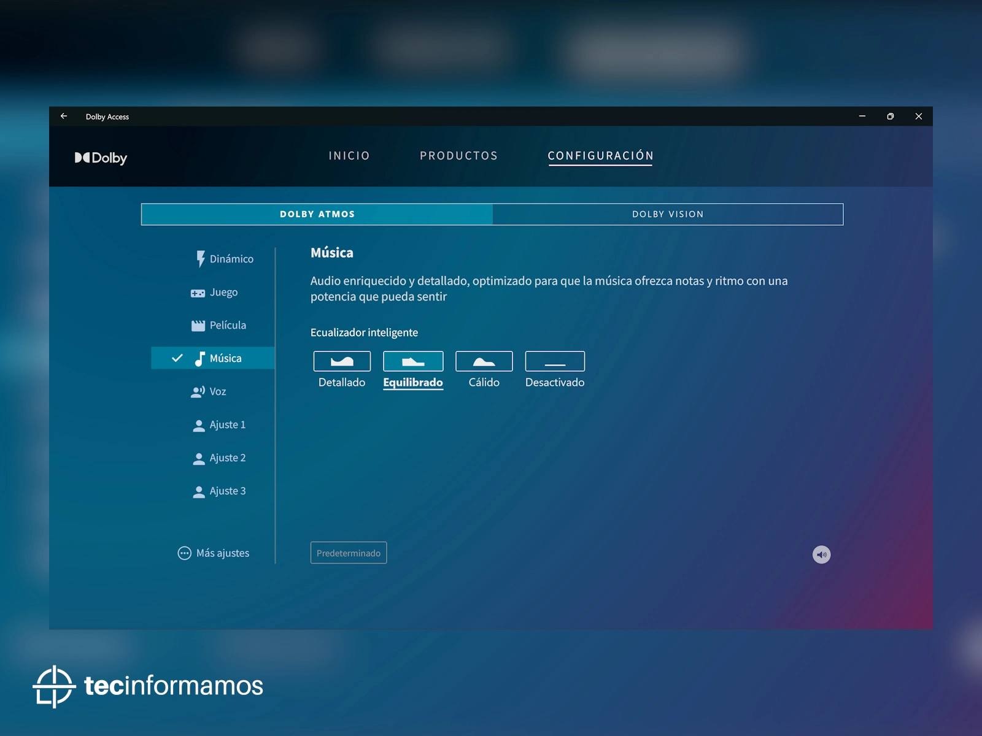Set the equalizer to Cálido

point(484,370)
